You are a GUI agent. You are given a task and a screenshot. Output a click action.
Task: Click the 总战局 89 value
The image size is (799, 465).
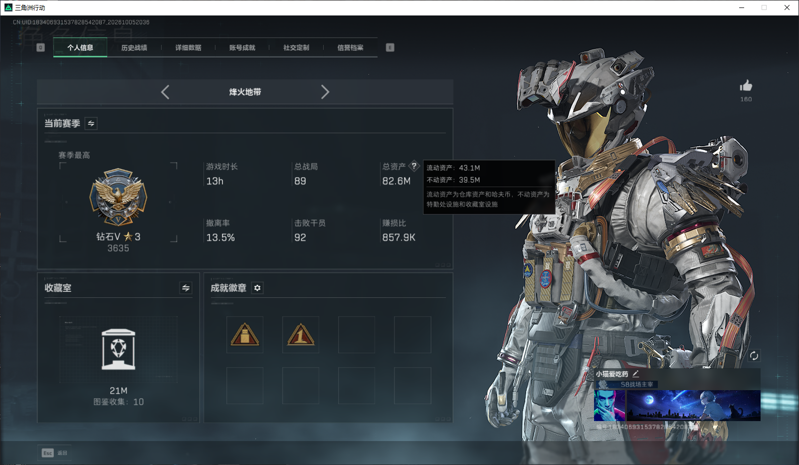click(x=300, y=181)
